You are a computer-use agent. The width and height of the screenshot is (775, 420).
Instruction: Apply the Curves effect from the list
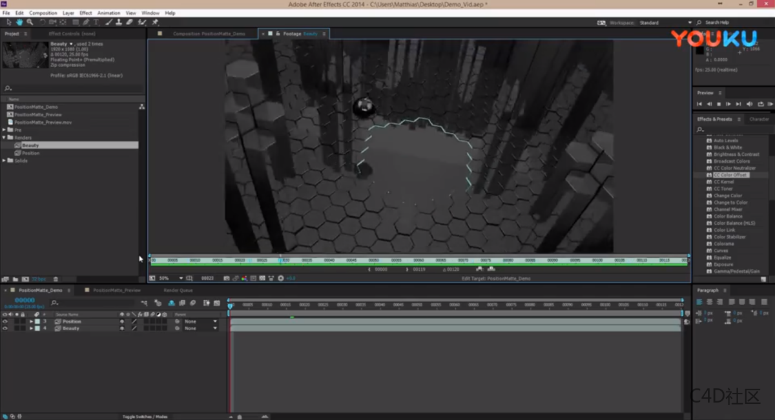point(721,251)
